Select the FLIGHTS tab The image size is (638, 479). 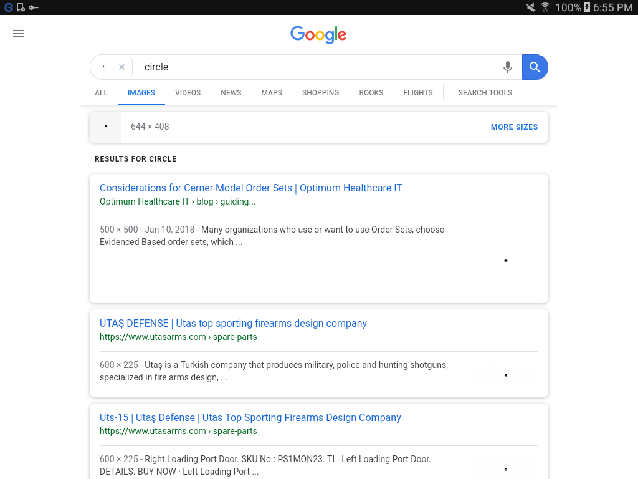click(x=418, y=93)
